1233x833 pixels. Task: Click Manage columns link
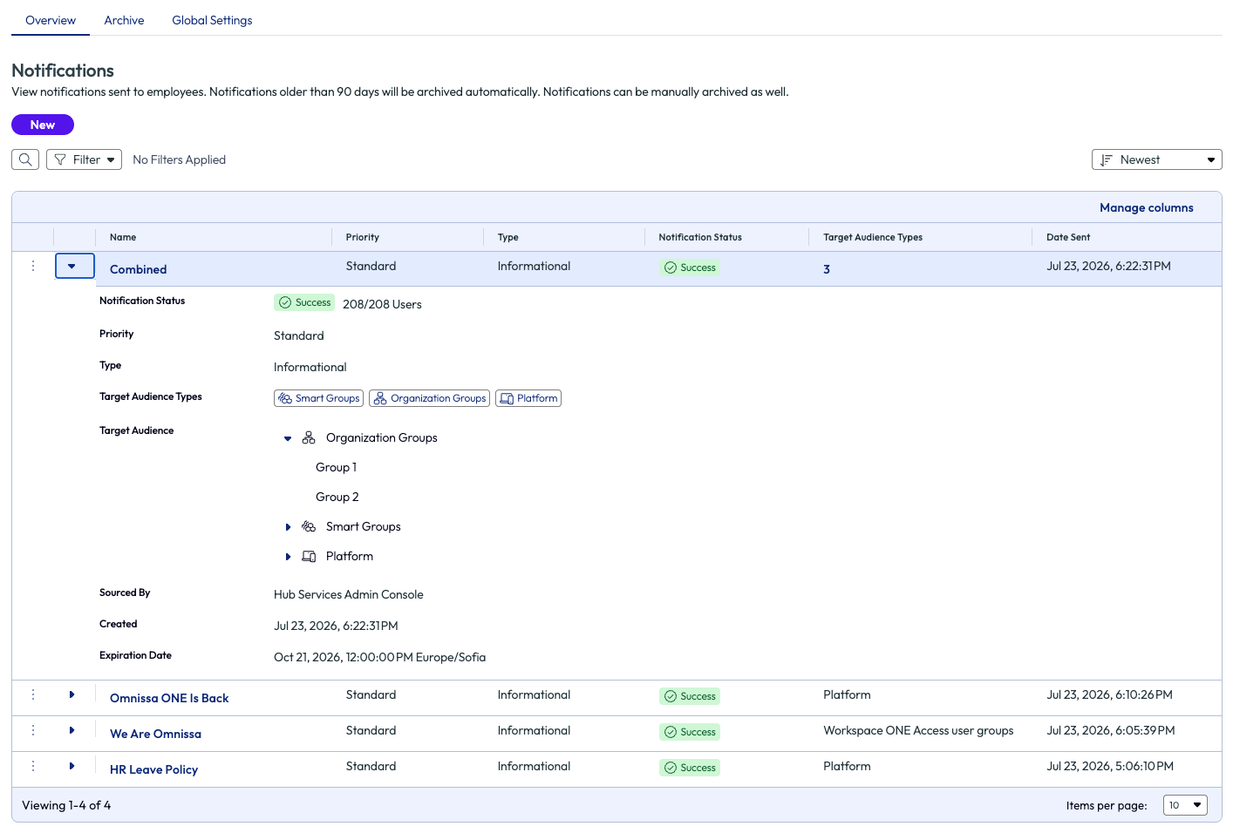click(1146, 207)
